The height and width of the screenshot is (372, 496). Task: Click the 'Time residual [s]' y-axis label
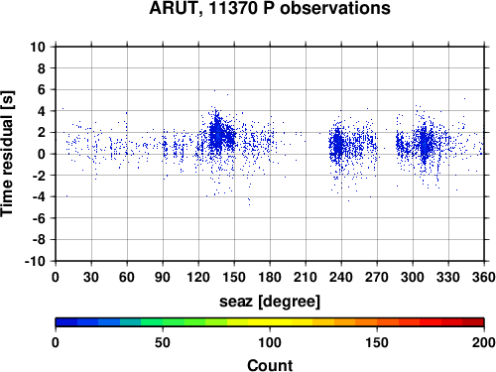pyautogui.click(x=7, y=154)
